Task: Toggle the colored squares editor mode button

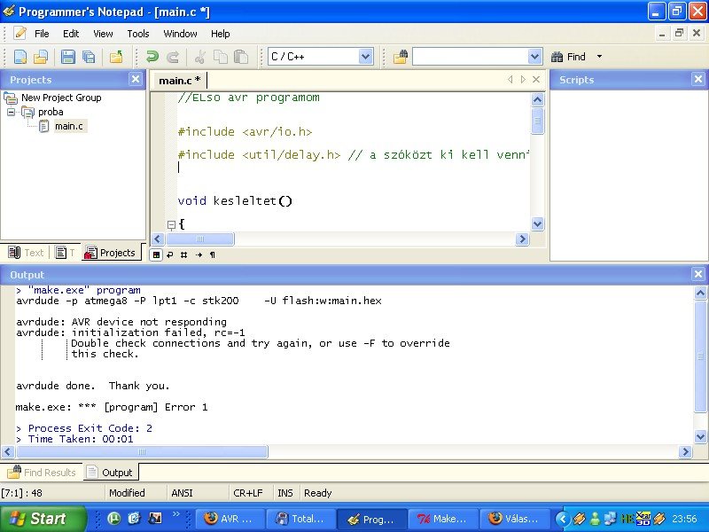Action: 156,254
